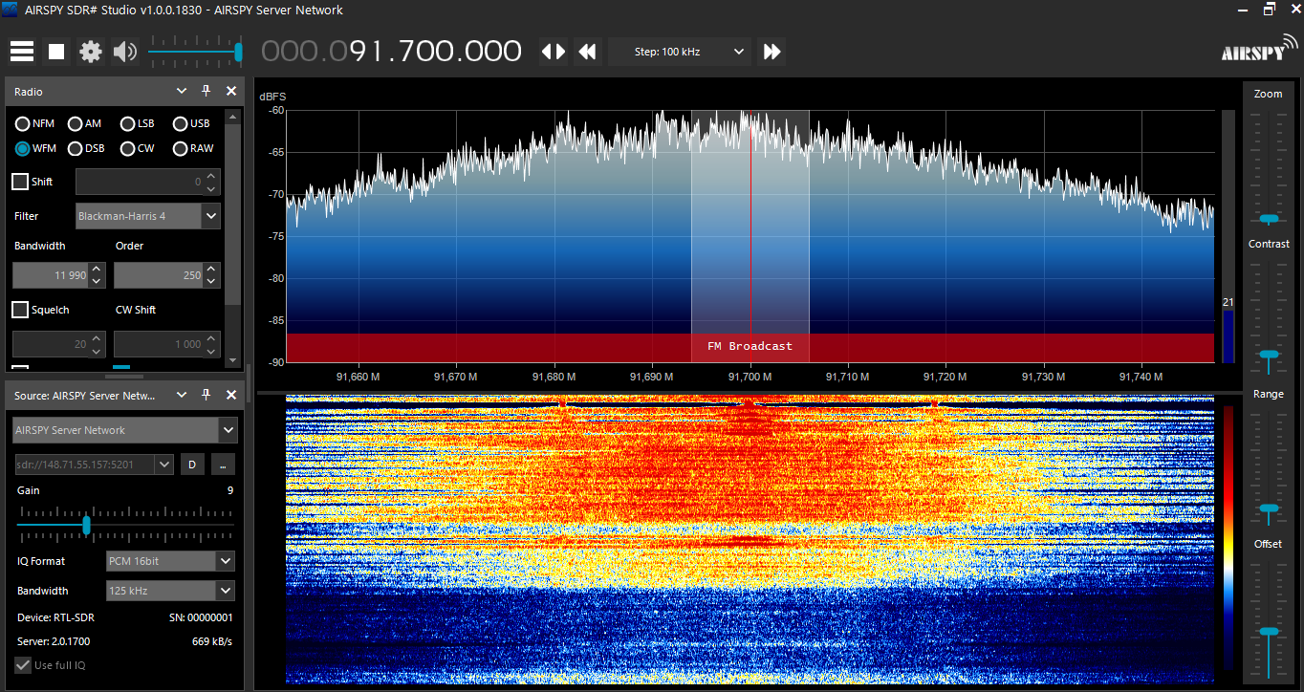The height and width of the screenshot is (692, 1304).
Task: Close the Source panel
Action: (230, 395)
